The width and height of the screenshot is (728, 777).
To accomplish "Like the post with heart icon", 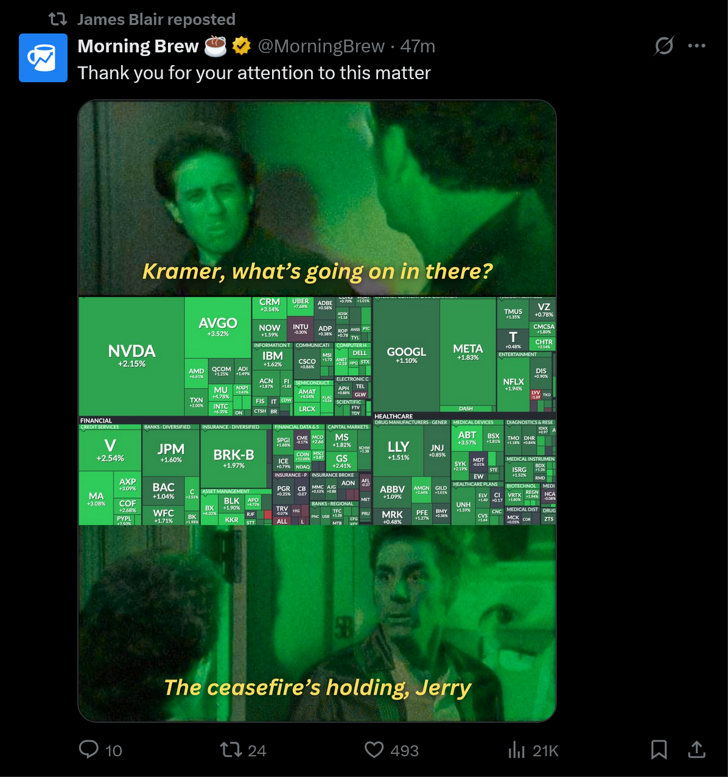I will tap(374, 750).
